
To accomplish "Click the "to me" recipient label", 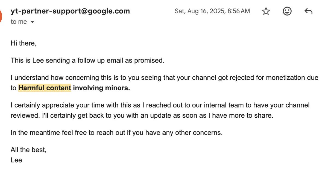I will pyautogui.click(x=19, y=22).
